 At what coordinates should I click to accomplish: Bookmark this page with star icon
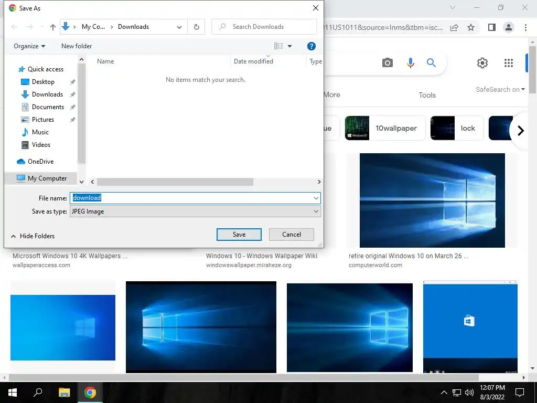click(x=471, y=27)
